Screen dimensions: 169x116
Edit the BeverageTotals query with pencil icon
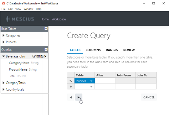click(34, 56)
